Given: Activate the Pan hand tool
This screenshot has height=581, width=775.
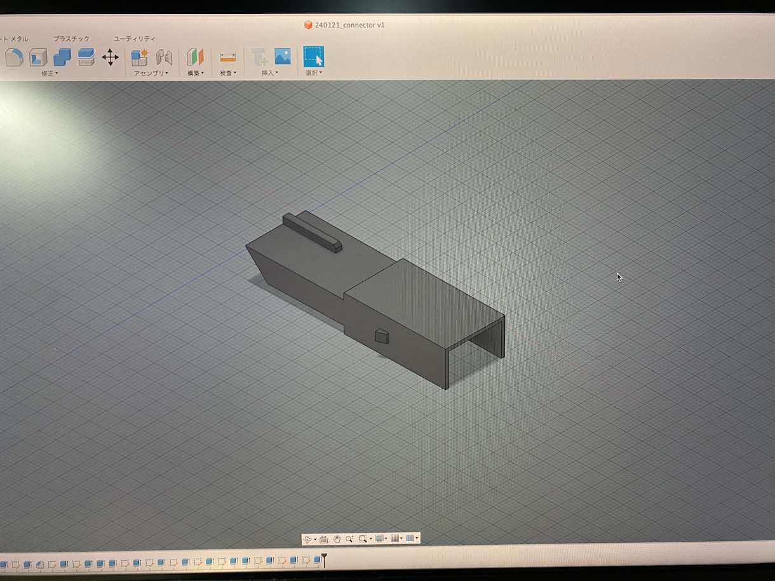Looking at the screenshot, I should pos(337,538).
